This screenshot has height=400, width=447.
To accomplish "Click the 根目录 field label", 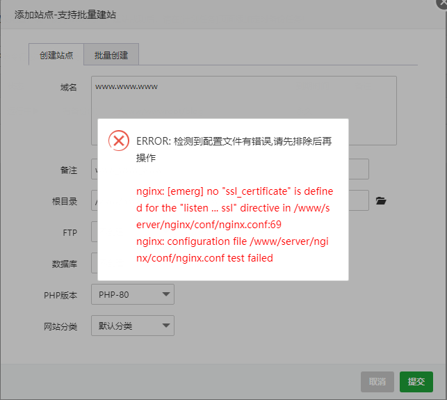I will (65, 202).
